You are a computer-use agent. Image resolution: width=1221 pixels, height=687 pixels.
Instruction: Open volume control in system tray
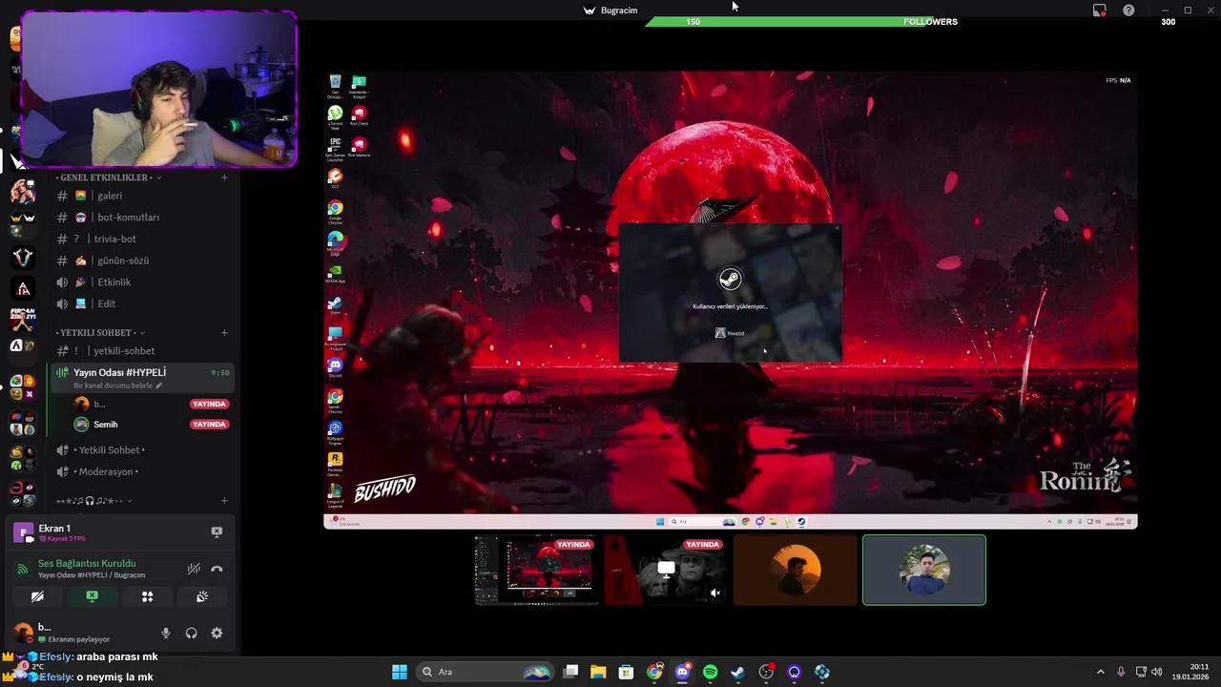(1157, 672)
